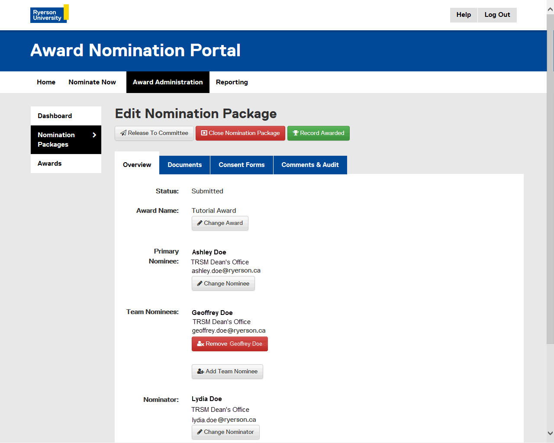Image resolution: width=554 pixels, height=443 pixels.
Task: Switch to the Documents tab
Action: 184,165
